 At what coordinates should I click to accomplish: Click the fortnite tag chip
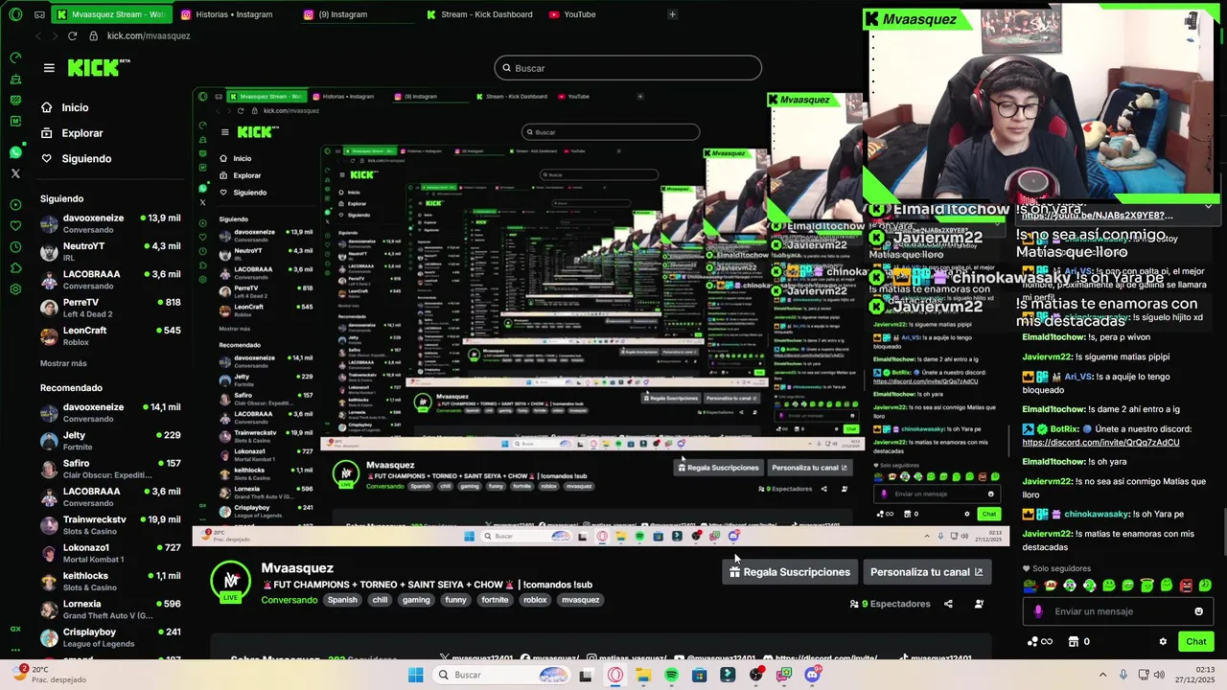495,600
